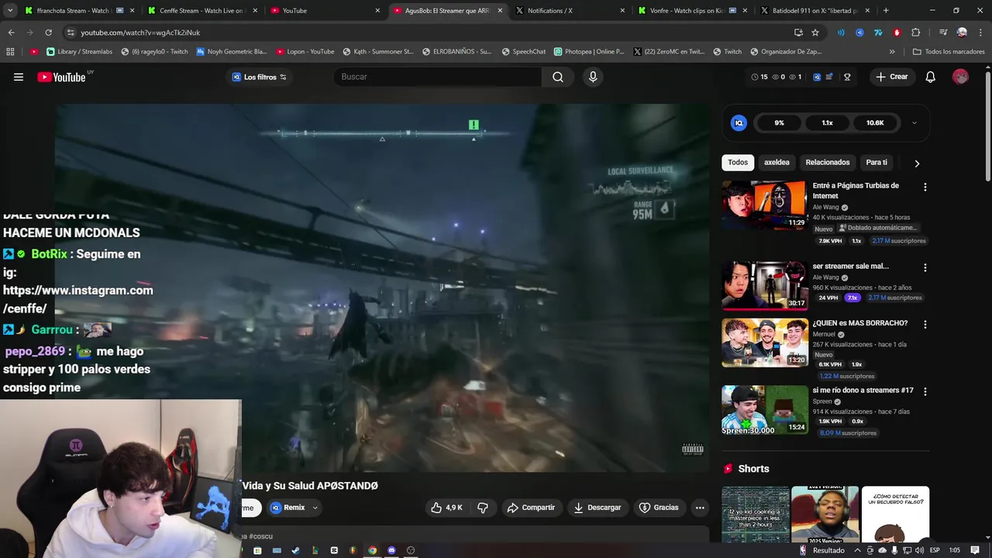Open the si me río dono thumbnail
Screen dimensions: 992x558
765,410
